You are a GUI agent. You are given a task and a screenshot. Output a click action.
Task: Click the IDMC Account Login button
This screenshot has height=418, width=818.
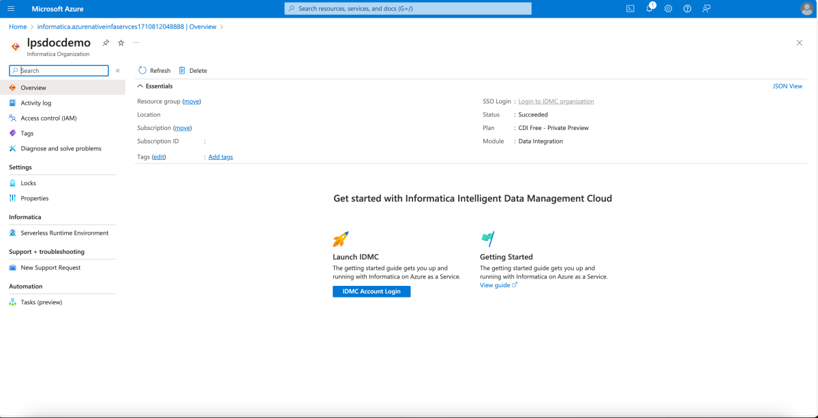click(371, 291)
